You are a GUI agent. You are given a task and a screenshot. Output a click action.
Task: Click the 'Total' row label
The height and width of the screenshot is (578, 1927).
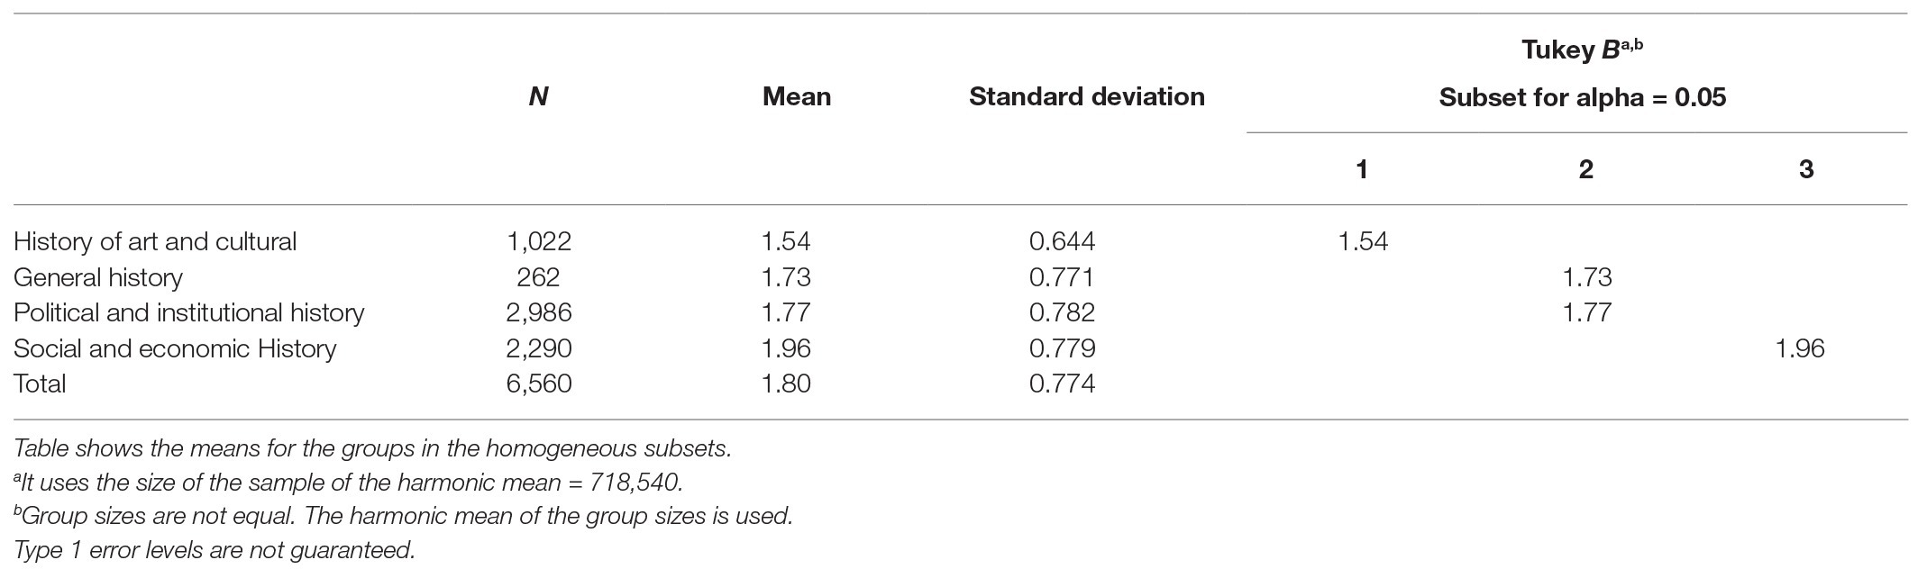tap(40, 384)
